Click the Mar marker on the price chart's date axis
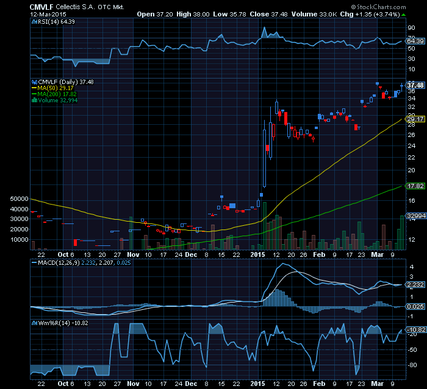Screen dimensions: 427x389 point(378,254)
